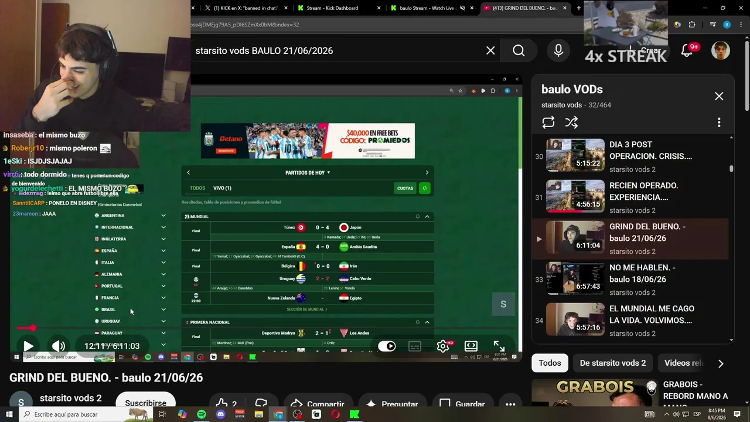
Task: Open Task View on the taskbar
Action: pyautogui.click(x=162, y=414)
